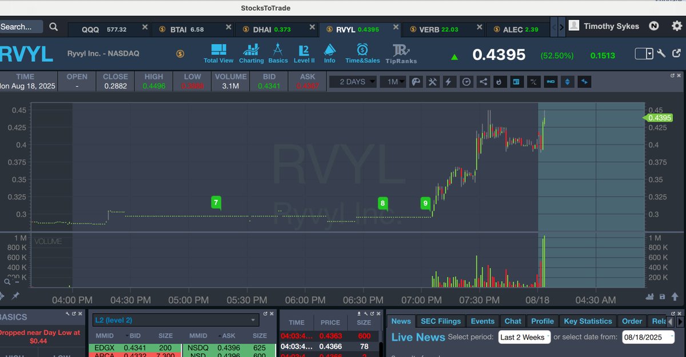
Task: Click the flame icon in chart toolbar
Action: 500,82
